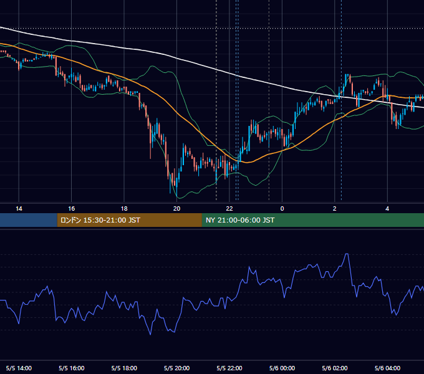Click the 5/6 02:00 date label

(334, 368)
